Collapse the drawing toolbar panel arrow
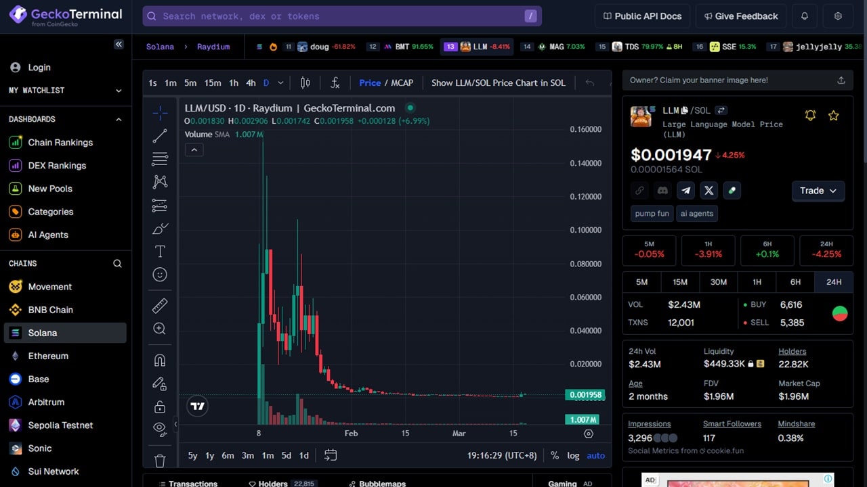Image resolution: width=867 pixels, height=487 pixels. pos(175,424)
